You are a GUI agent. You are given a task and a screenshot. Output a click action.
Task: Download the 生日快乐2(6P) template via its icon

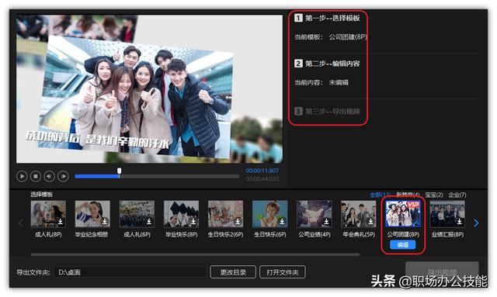click(238, 222)
